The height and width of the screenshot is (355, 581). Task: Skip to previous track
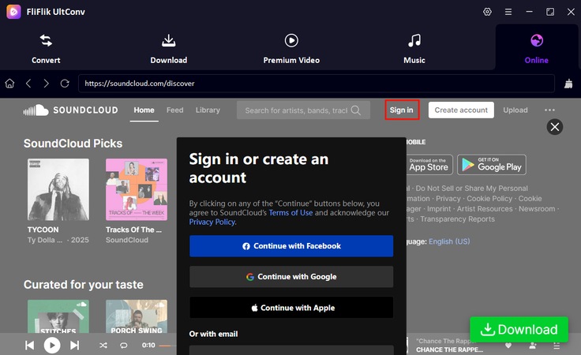pos(30,346)
